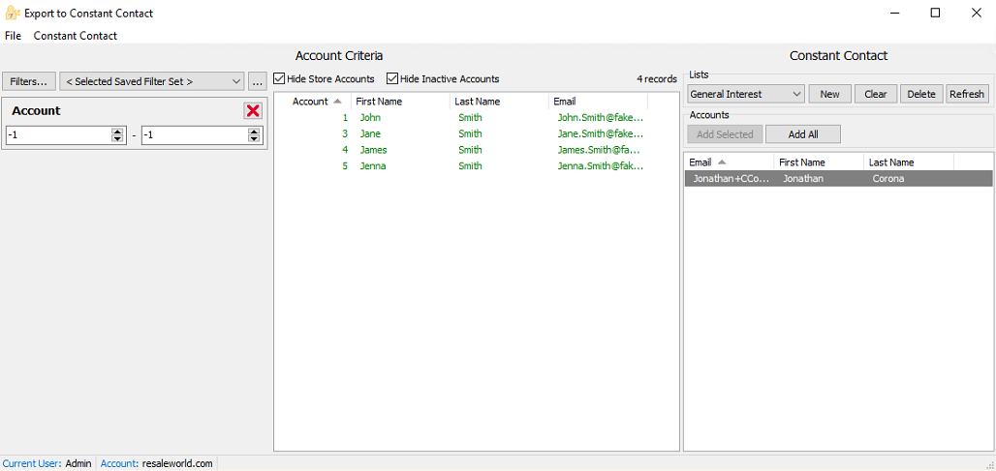
Task: Click the ellipsis button beside the saved filter set
Action: point(257,81)
